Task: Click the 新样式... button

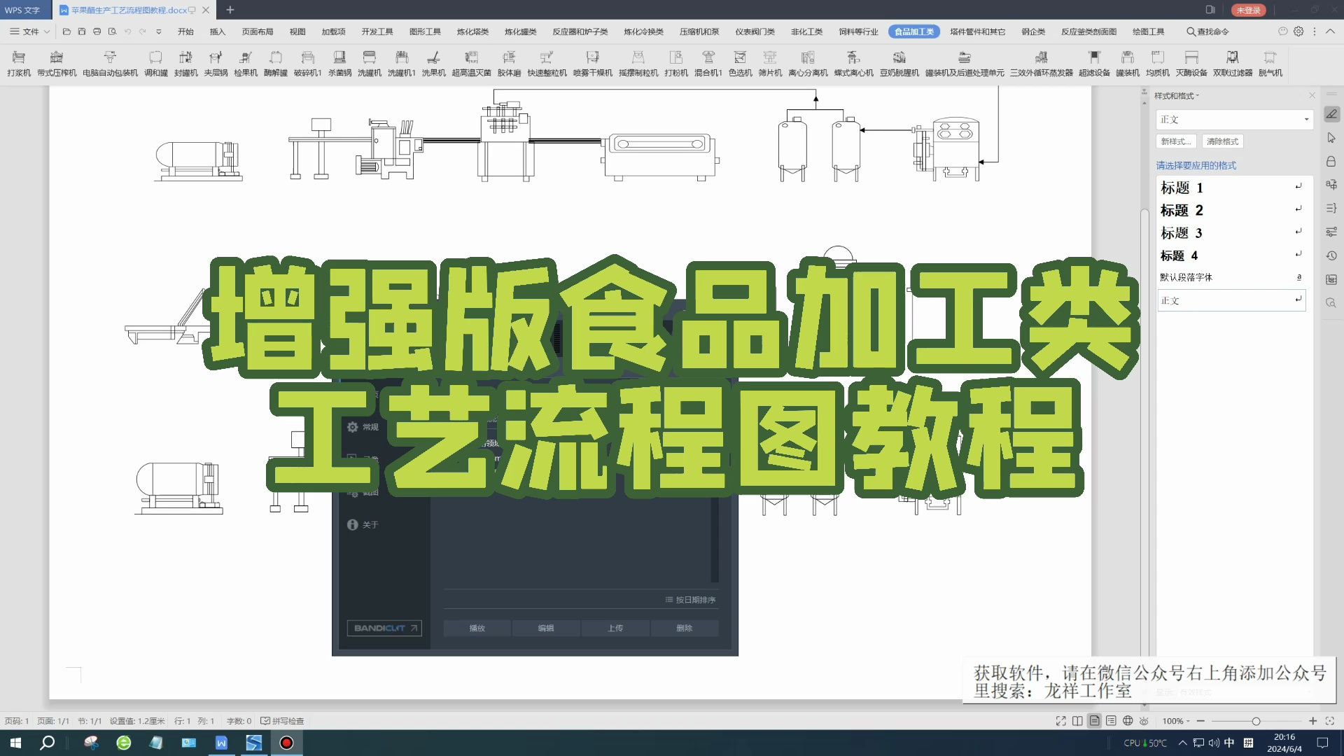Action: coord(1176,141)
